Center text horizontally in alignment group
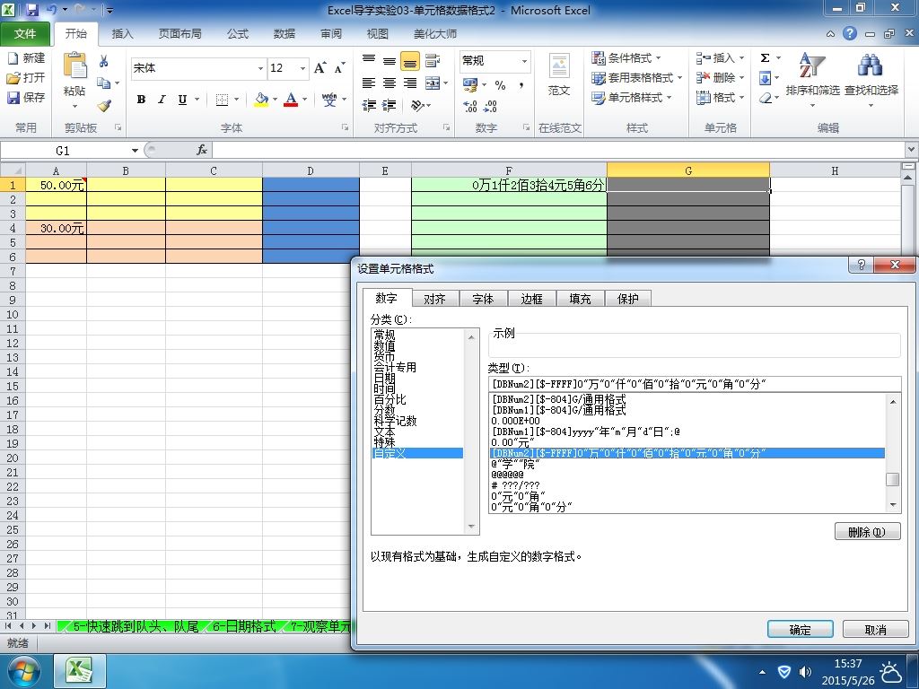Viewport: 919px width, 689px height. pyautogui.click(x=389, y=83)
